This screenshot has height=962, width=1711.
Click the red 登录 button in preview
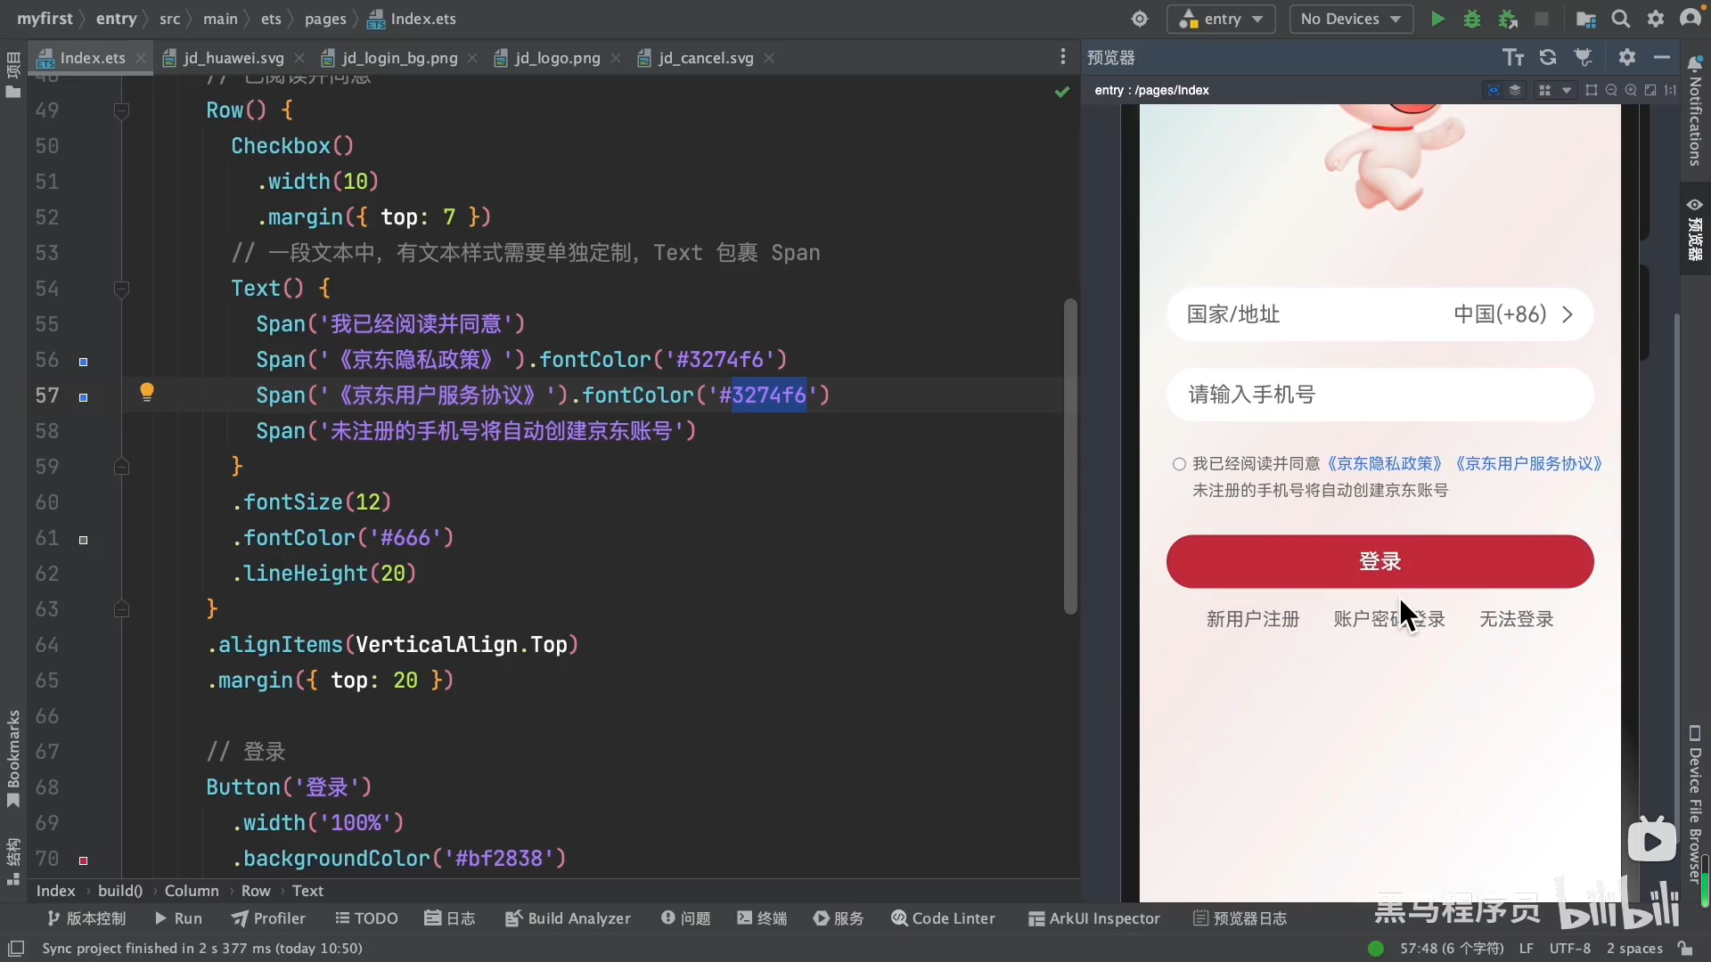[x=1379, y=562]
